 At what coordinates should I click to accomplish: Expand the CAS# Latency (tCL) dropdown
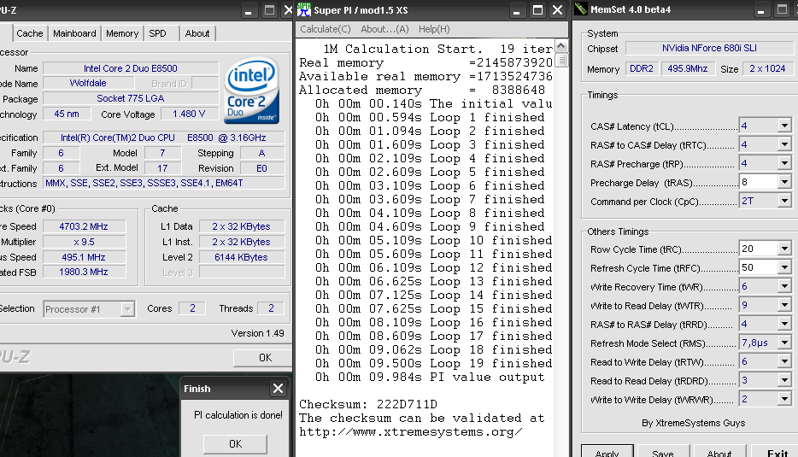[784, 126]
